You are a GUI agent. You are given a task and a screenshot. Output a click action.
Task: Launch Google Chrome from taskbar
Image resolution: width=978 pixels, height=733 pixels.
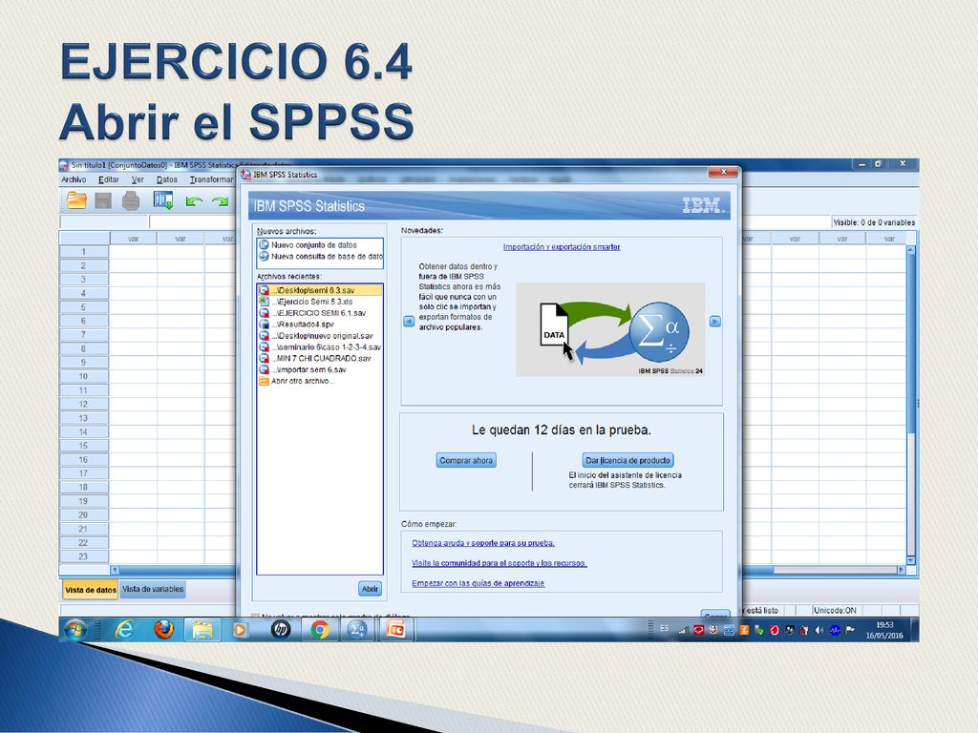tap(320, 630)
